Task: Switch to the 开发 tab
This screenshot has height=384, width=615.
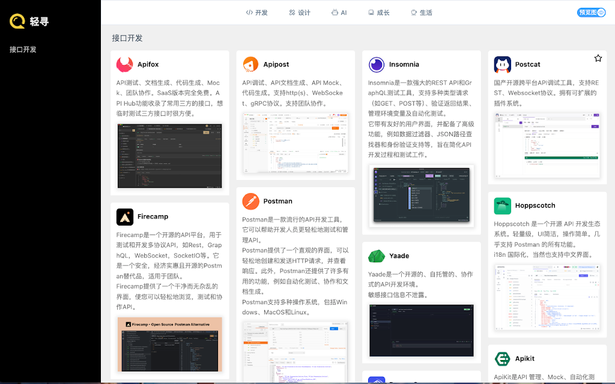Action: 257,13
